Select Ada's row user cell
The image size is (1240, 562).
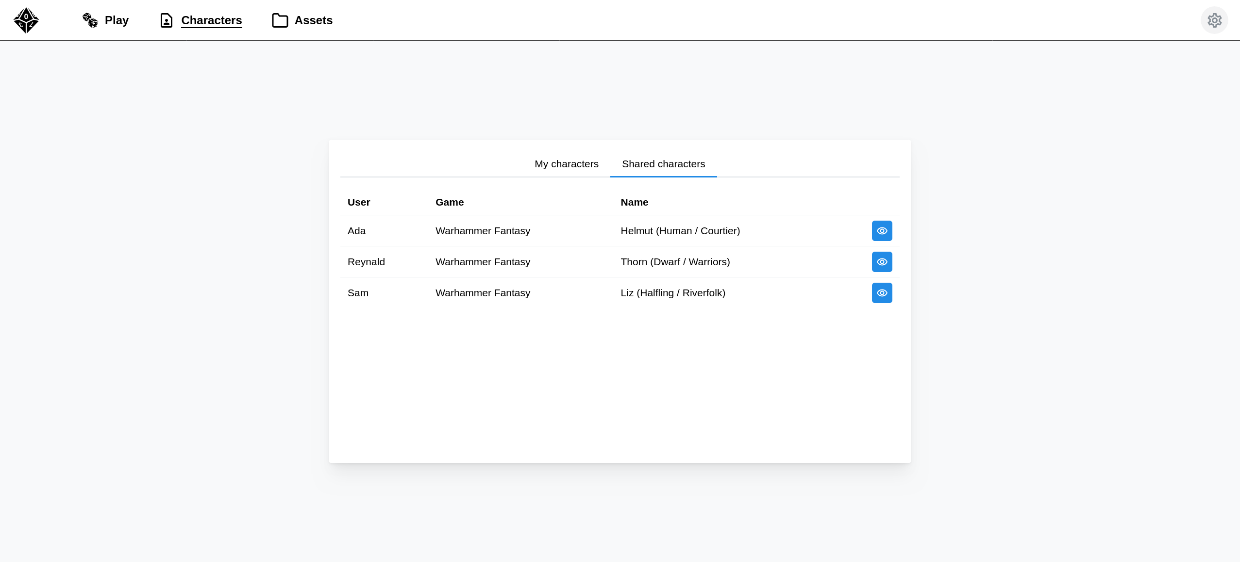356,231
